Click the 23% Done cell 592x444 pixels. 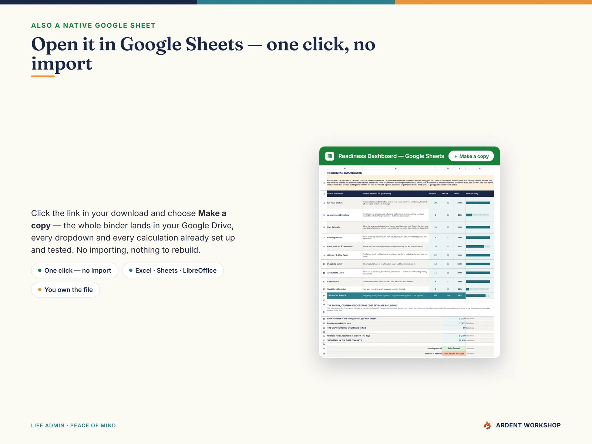click(460, 215)
